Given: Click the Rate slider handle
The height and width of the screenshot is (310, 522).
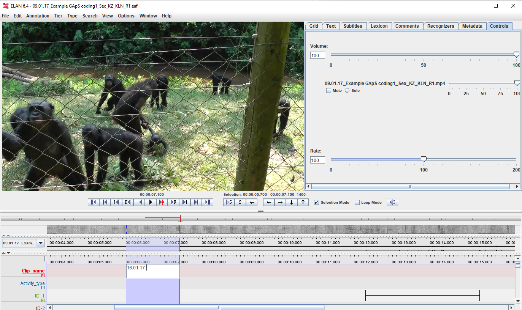Looking at the screenshot, I should point(424,159).
